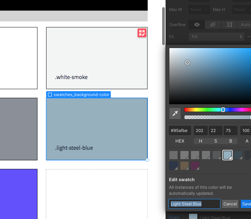The width and height of the screenshot is (251, 219).
Task: Click the .light-steel-blue text label
Action: [74, 148]
